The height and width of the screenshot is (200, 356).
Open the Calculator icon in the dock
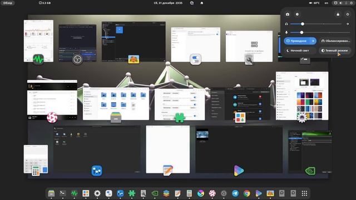pyautogui.click(x=189, y=193)
